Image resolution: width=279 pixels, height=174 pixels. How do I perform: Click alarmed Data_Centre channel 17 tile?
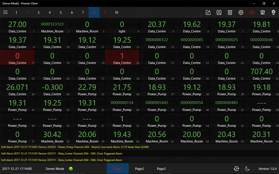click(x=17, y=57)
